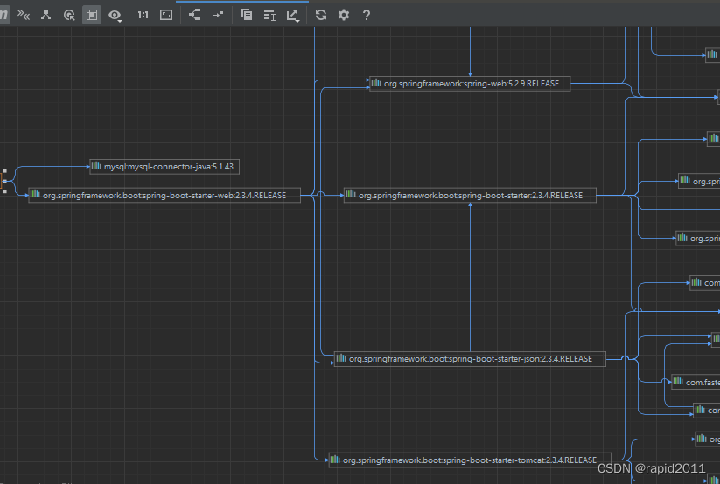
Task: Click the double-chevron conflicts icon in toolbar
Action: click(x=24, y=15)
